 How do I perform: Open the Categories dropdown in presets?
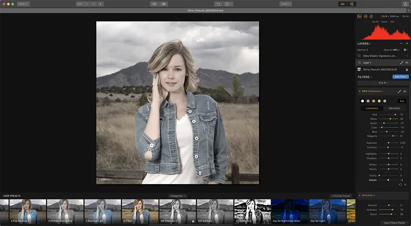[x=178, y=196]
